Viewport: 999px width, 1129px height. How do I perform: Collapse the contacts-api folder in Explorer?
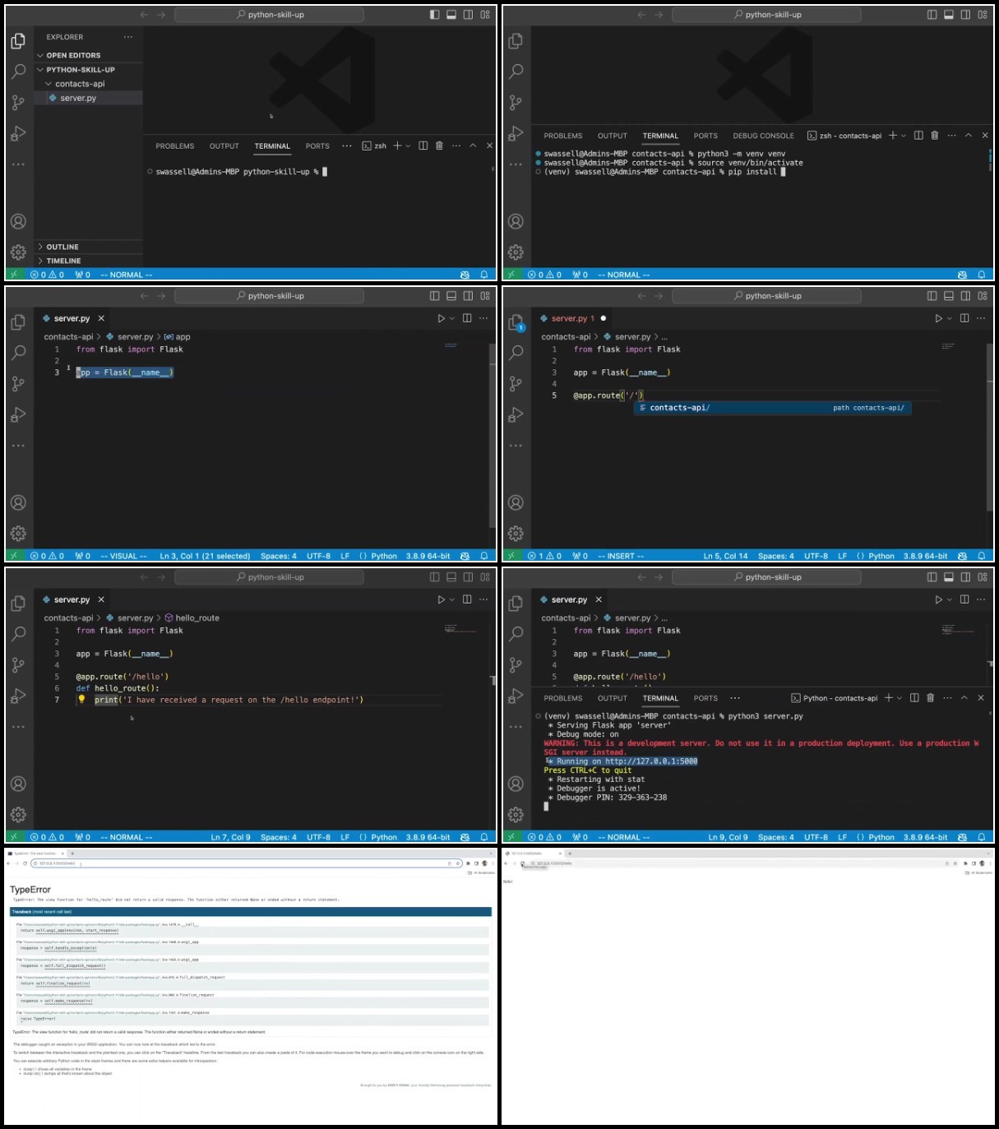tap(89, 84)
